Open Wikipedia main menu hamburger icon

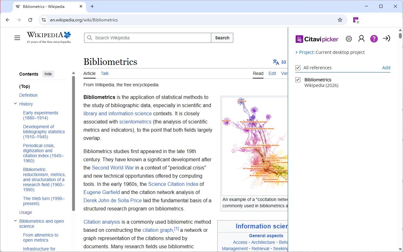[x=17, y=38]
